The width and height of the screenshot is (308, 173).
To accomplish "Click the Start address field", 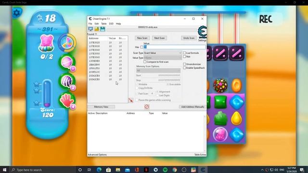I will point(161,75).
